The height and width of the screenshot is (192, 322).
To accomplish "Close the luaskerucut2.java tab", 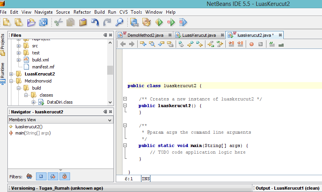I will pos(280,35).
